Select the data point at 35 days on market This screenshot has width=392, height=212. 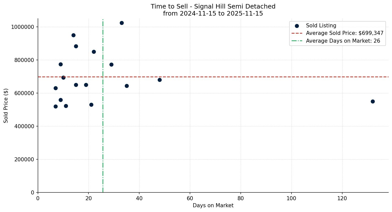point(127,86)
